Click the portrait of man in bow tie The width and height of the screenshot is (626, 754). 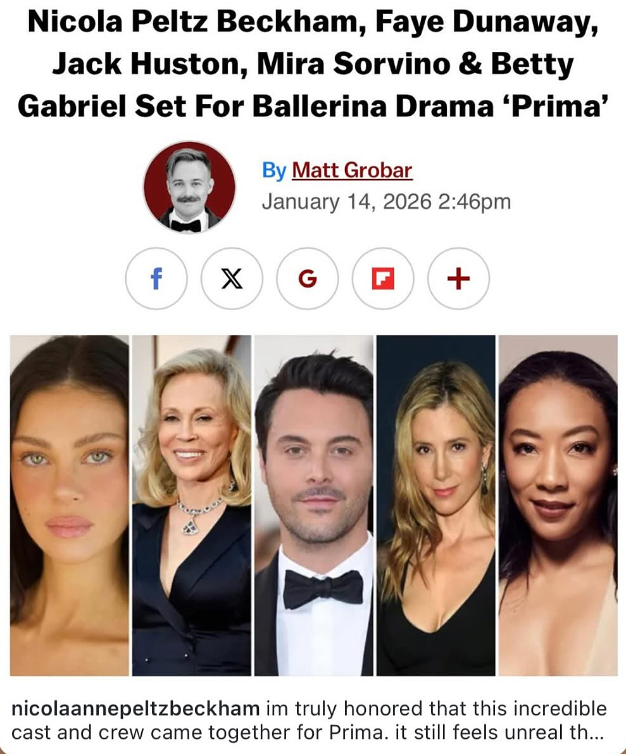313,505
